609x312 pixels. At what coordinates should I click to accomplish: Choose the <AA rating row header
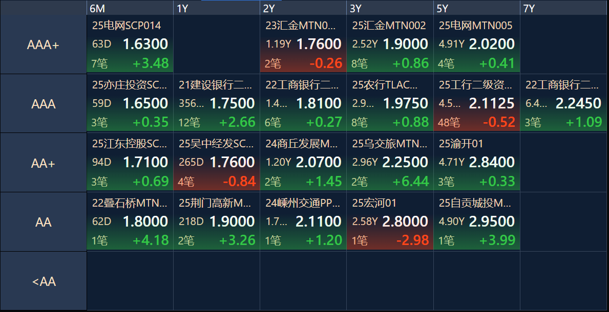pos(43,281)
